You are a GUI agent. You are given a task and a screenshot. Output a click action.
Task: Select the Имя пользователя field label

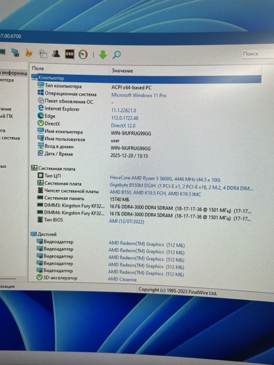(65, 139)
